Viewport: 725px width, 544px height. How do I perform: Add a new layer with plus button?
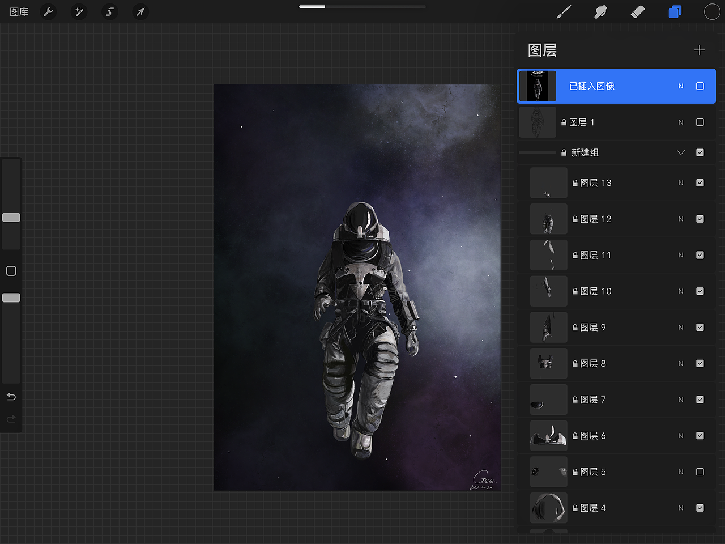coord(700,50)
